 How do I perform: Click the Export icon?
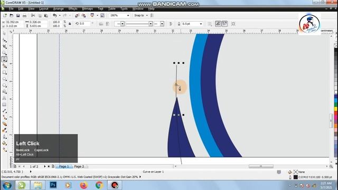83,15
